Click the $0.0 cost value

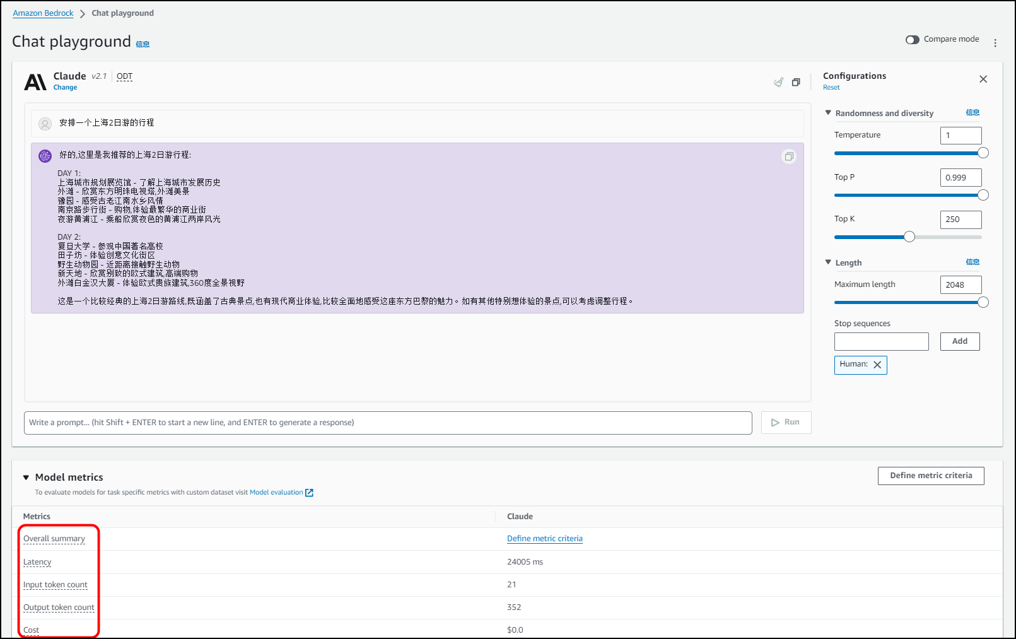point(515,630)
